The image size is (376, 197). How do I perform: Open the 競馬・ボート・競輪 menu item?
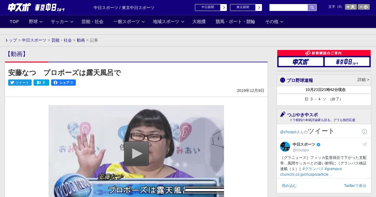coord(235,22)
